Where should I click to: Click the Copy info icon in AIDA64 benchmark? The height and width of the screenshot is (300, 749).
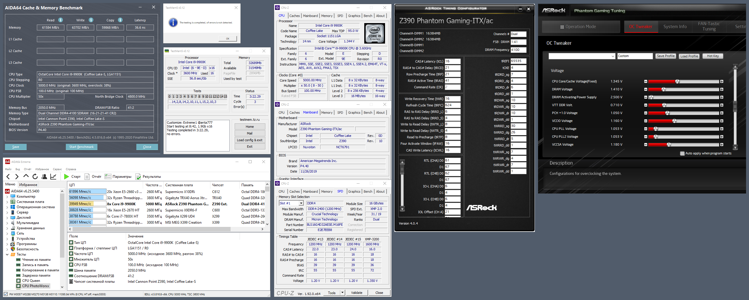pyautogui.click(x=120, y=20)
